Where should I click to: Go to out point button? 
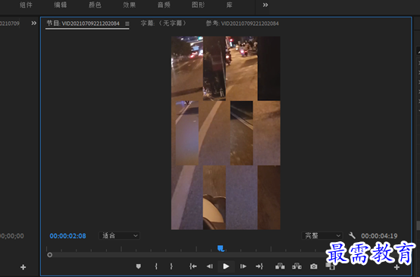[259, 266]
